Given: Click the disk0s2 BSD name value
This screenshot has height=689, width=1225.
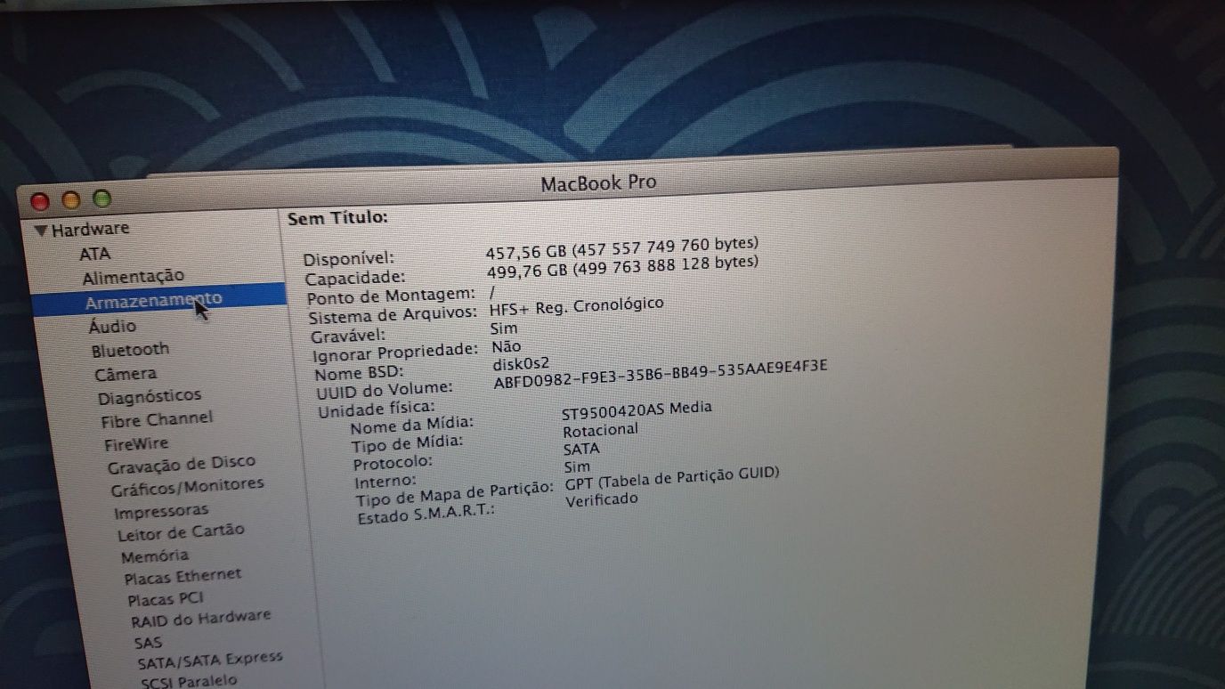Looking at the screenshot, I should coord(520,363).
